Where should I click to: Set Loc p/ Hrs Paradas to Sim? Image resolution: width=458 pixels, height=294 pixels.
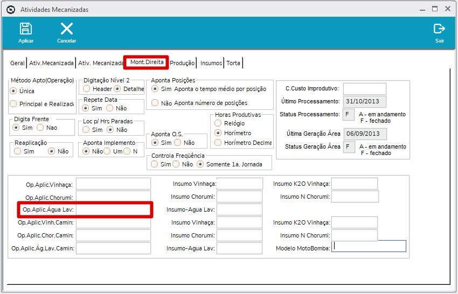(x=86, y=130)
